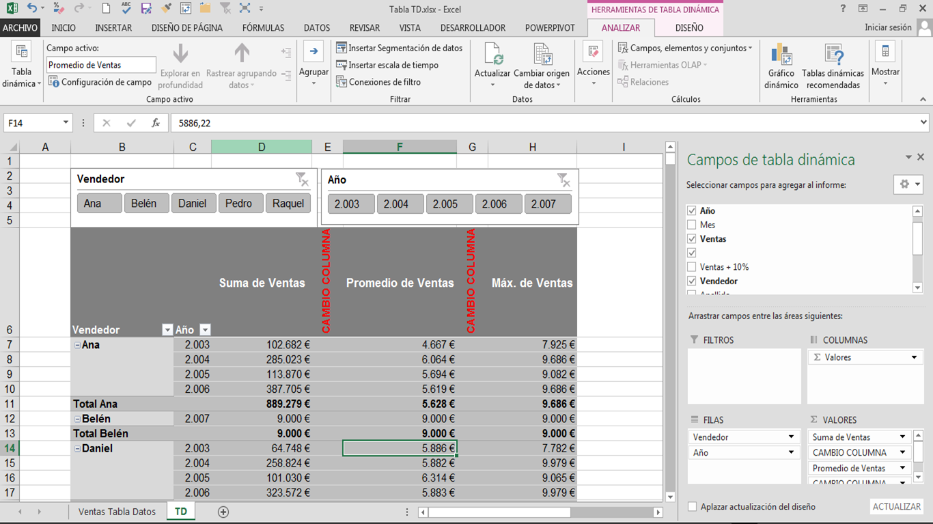Click the Gráfico dinámico icon
This screenshot has height=524, width=933.
(x=781, y=55)
